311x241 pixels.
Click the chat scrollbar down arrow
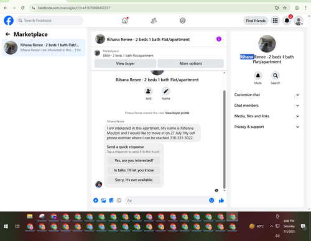[x=224, y=191]
